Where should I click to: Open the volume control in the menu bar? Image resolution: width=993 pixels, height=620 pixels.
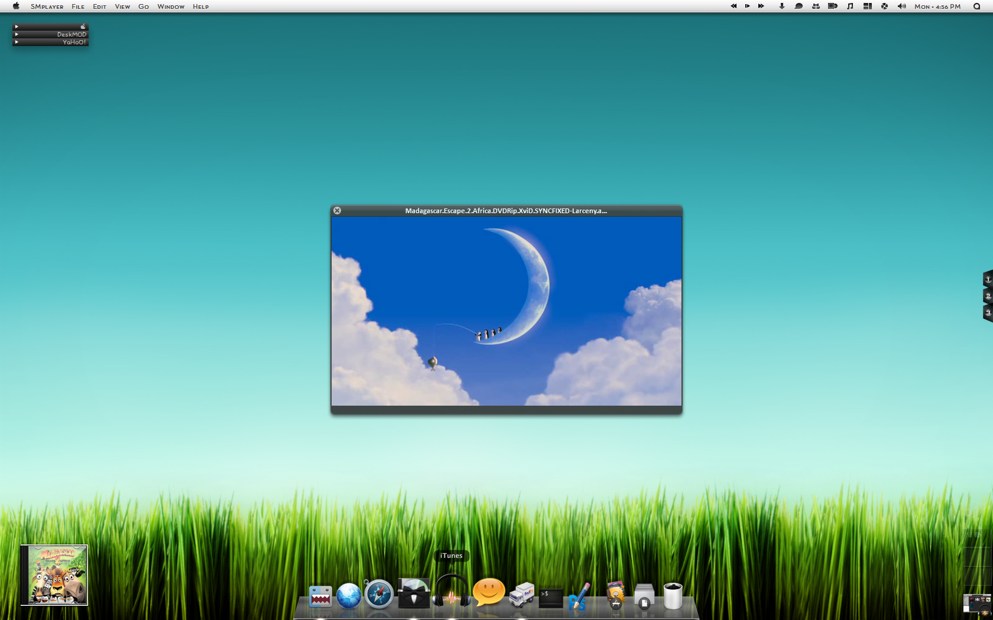[901, 6]
